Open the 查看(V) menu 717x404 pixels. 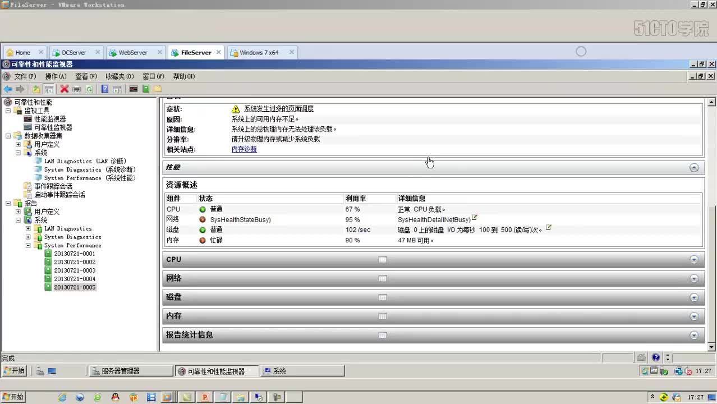pyautogui.click(x=86, y=76)
